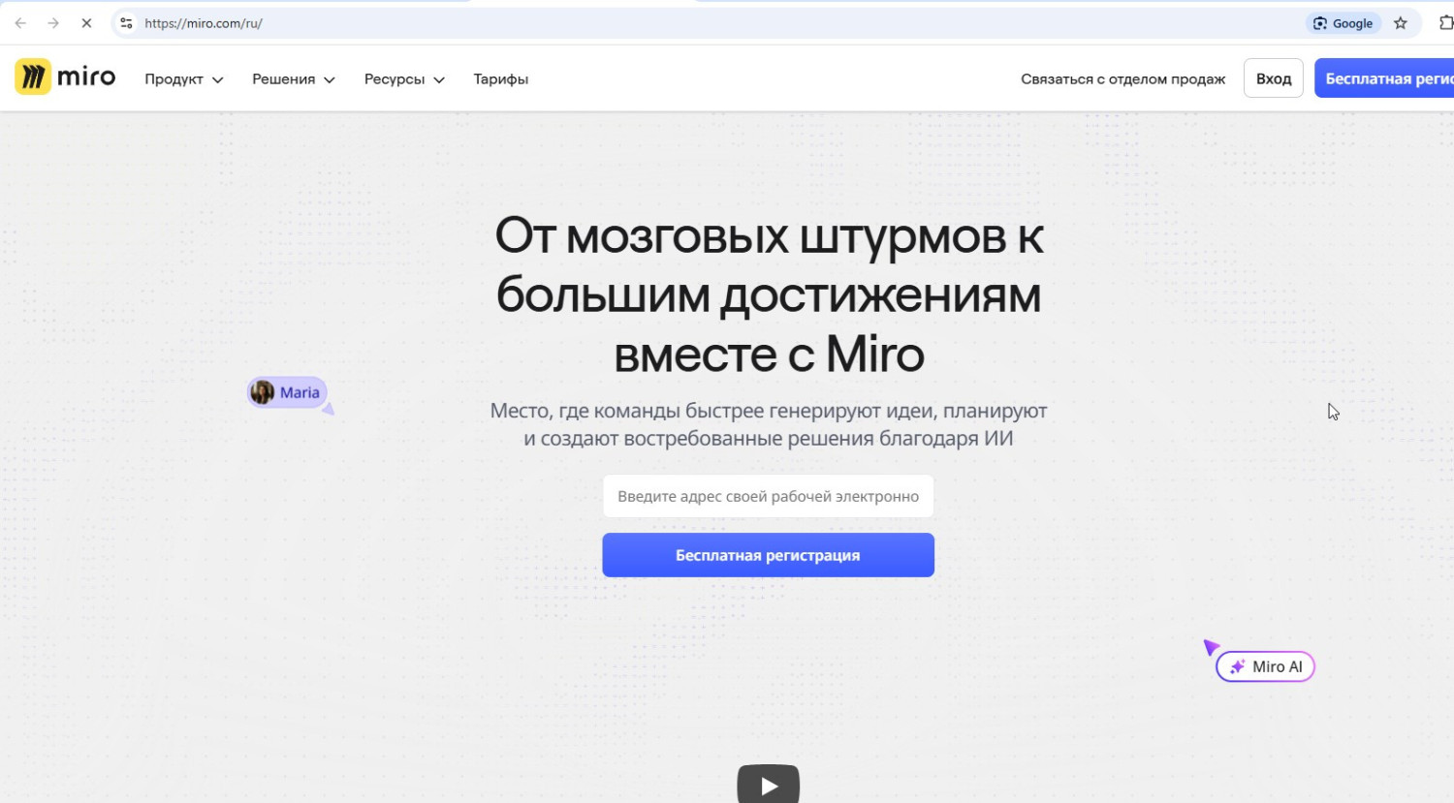Click the browser back arrow
The height and width of the screenshot is (803, 1454).
[x=20, y=23]
